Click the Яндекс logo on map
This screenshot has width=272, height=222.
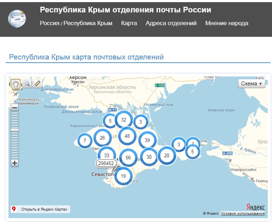pos(255,207)
